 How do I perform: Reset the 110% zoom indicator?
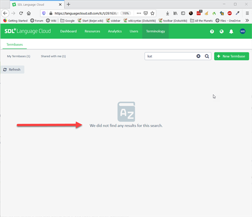[125, 13]
